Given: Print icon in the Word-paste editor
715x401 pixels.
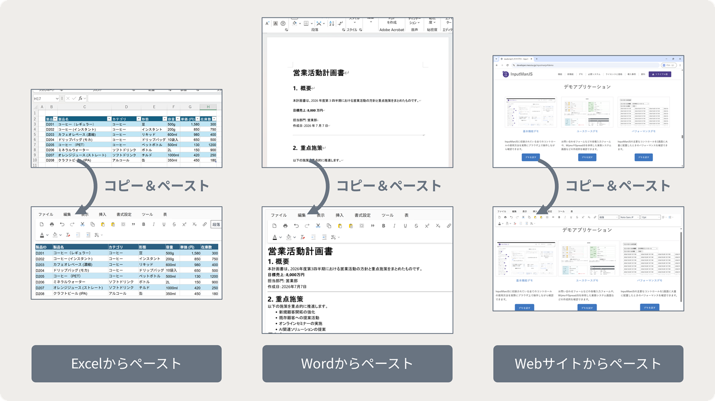Looking at the screenshot, I should tap(285, 226).
